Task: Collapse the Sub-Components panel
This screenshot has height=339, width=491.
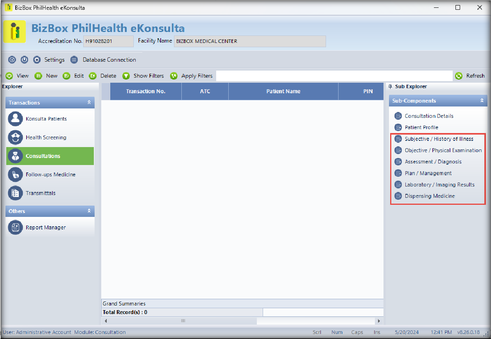Action: (482, 101)
